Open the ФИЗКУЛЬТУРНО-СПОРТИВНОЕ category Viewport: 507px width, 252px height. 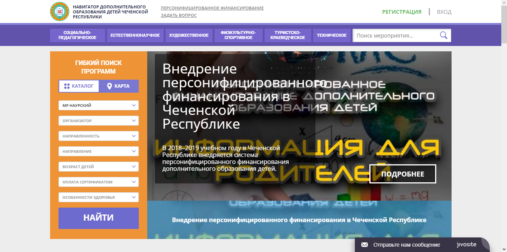pyautogui.click(x=238, y=35)
